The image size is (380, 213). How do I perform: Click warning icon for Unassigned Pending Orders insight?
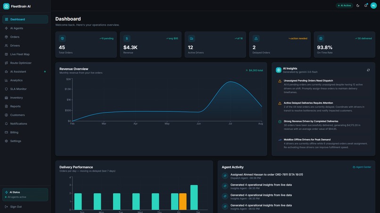tap(280, 81)
